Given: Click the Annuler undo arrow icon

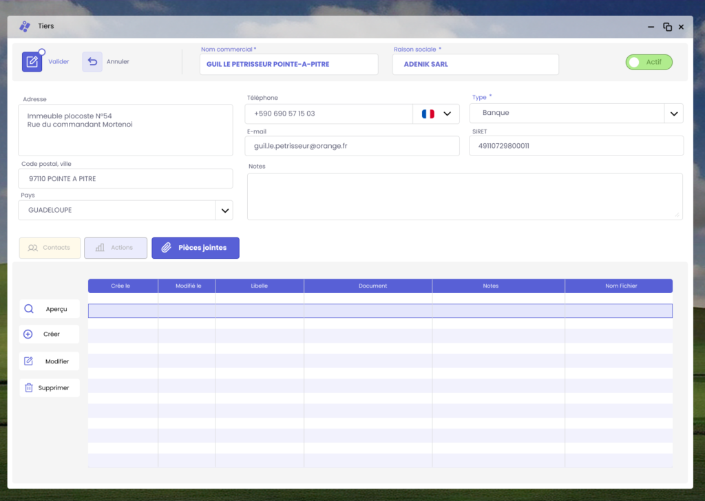Looking at the screenshot, I should pyautogui.click(x=92, y=62).
